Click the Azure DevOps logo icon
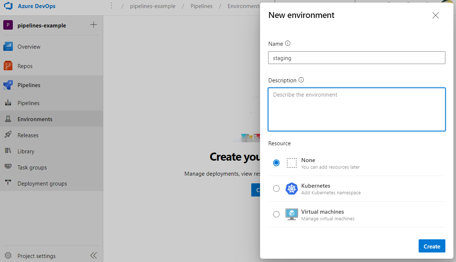The width and height of the screenshot is (456, 262). tap(8, 6)
